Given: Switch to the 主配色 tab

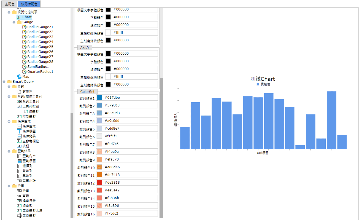Looking at the screenshot, I should [10, 4].
